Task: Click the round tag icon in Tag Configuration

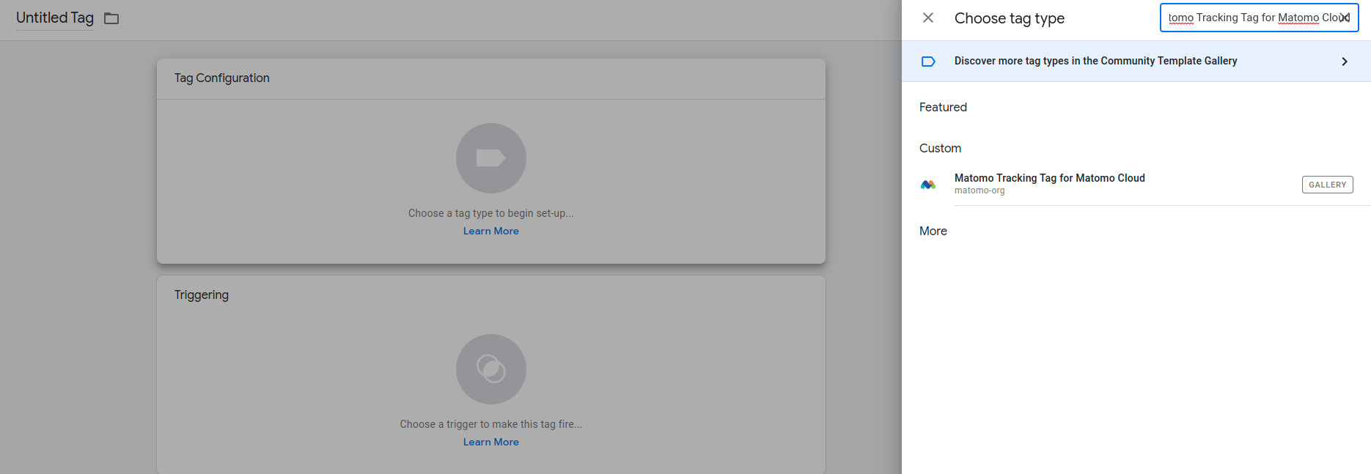Action: (x=490, y=158)
